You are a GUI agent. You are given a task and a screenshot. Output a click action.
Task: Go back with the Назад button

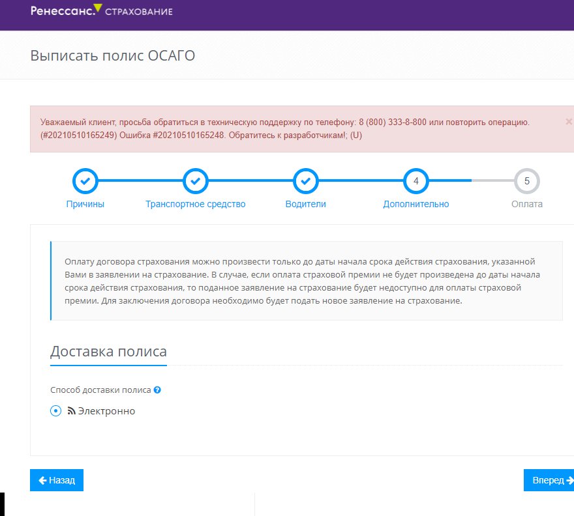[57, 480]
